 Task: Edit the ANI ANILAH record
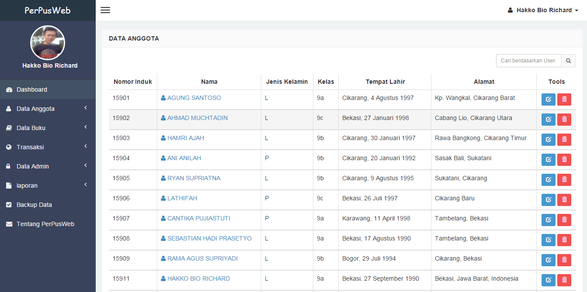tap(549, 160)
